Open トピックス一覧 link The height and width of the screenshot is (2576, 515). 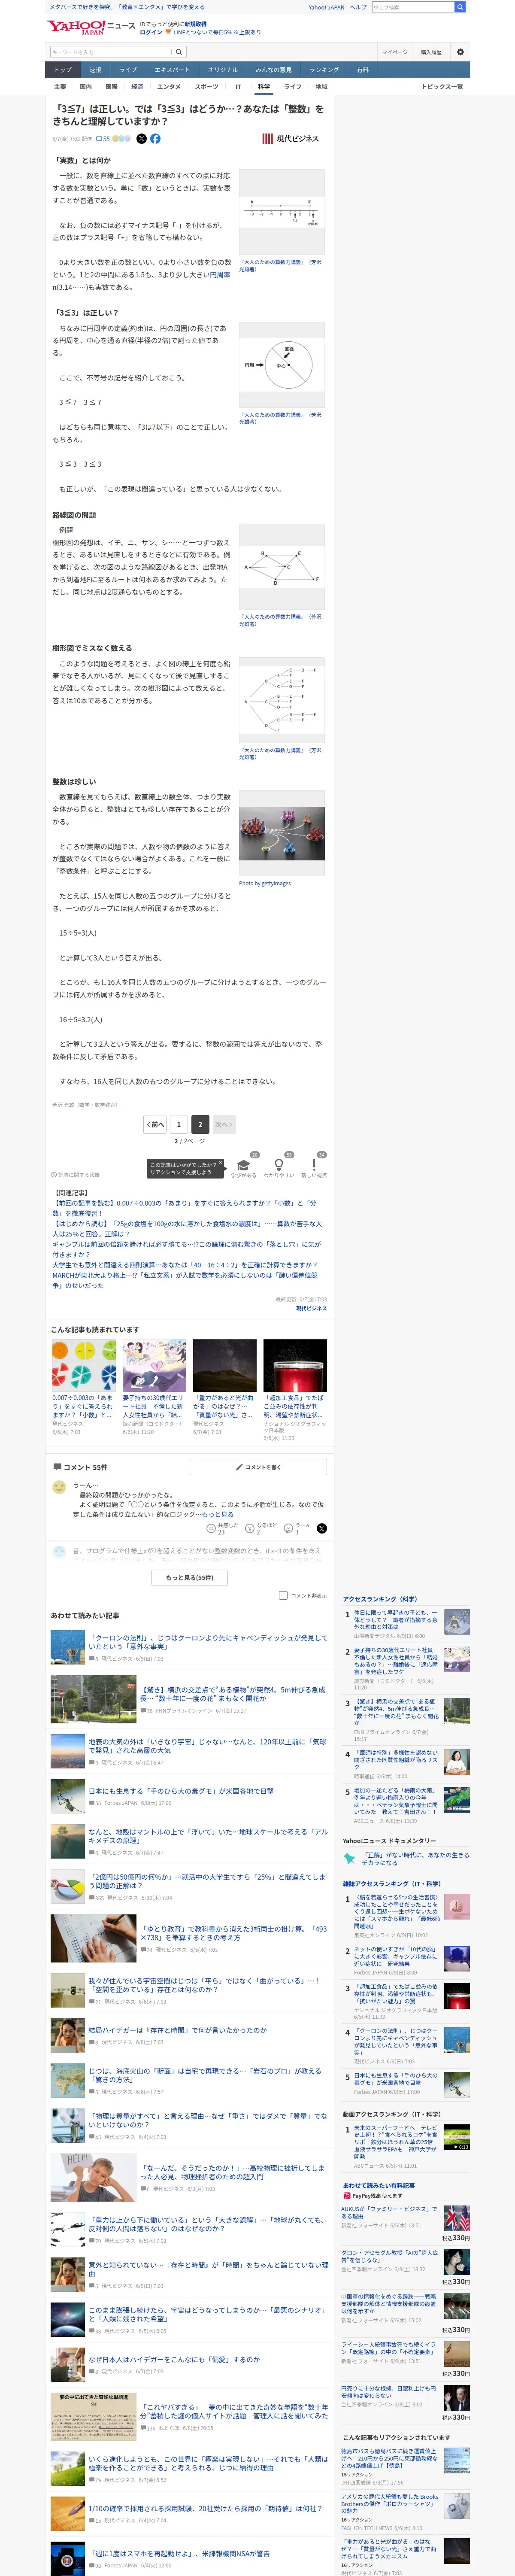(x=442, y=87)
